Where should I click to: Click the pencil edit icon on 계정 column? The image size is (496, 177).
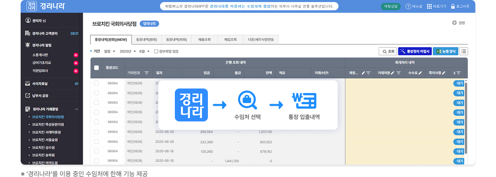363,73
